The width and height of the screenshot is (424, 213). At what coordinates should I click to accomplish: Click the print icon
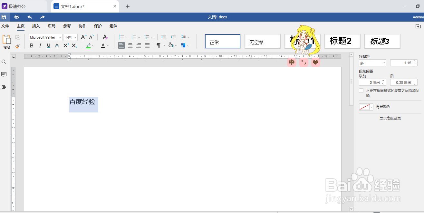[x=16, y=17]
